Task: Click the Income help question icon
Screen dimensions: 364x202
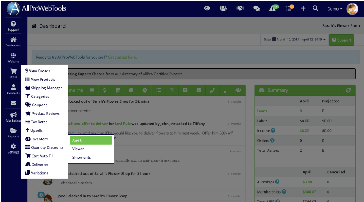Action: (273, 130)
